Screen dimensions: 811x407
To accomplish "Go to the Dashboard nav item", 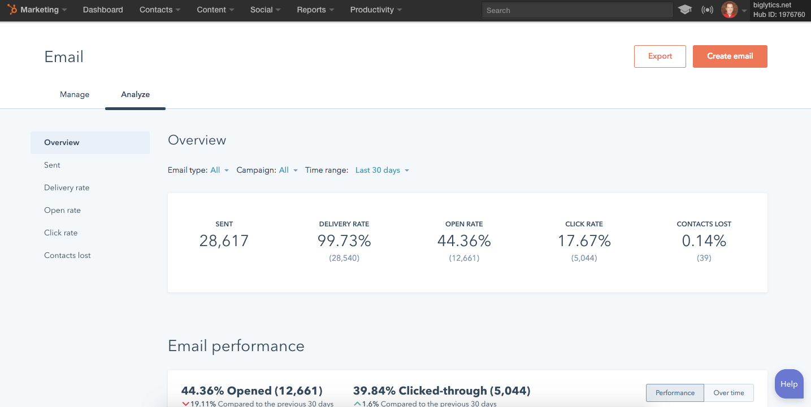I will tap(103, 10).
